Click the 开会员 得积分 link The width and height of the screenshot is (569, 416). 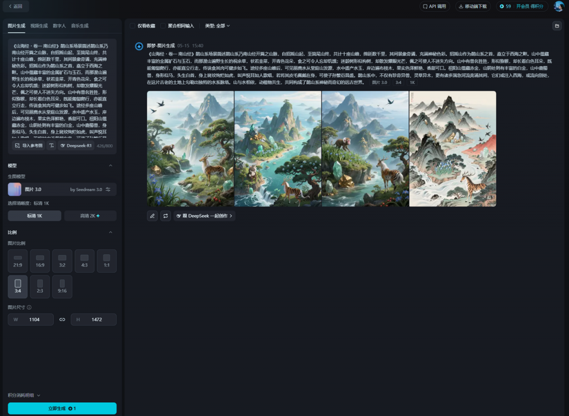(x=530, y=6)
